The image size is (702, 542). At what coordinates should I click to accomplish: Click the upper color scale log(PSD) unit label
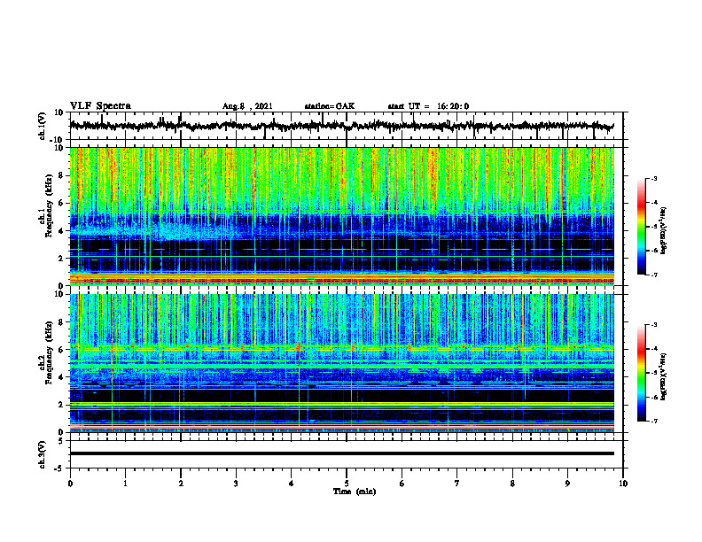point(664,230)
